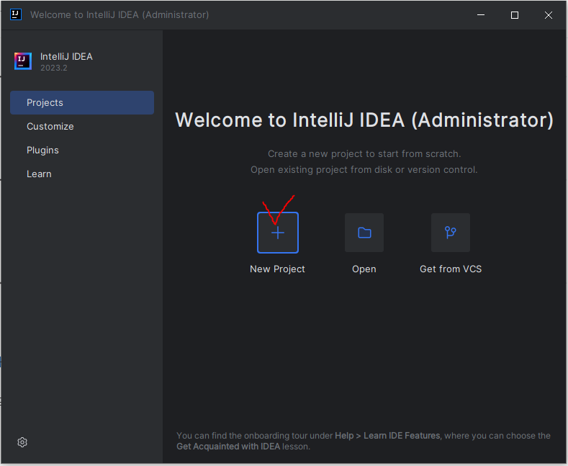Click the window title text in title bar
Image resolution: width=568 pixels, height=466 pixels.
120,15
